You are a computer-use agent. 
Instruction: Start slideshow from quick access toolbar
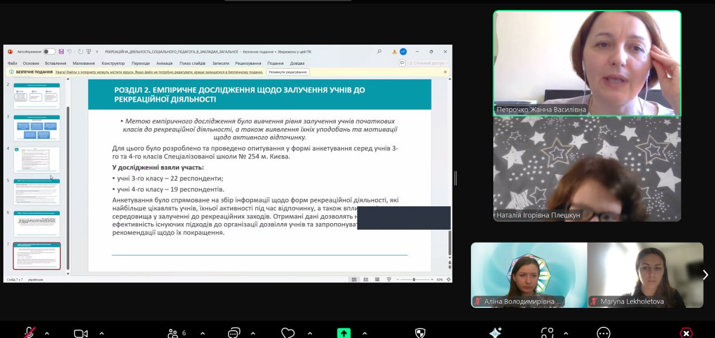(x=89, y=51)
